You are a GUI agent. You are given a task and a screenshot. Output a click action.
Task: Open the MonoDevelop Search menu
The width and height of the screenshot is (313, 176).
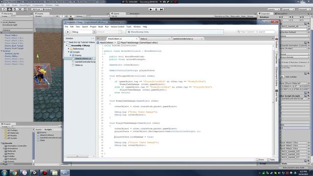[85, 26]
